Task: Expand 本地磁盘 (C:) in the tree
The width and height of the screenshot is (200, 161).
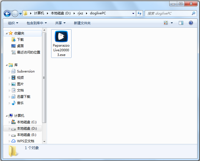Action: (x=9, y=122)
